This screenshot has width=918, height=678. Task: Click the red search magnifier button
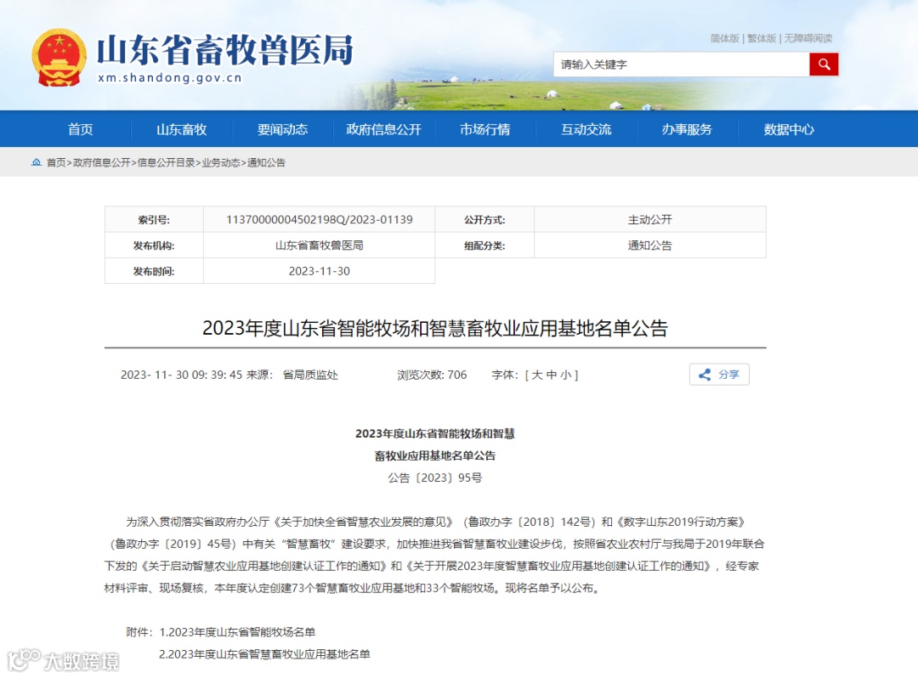pos(824,65)
